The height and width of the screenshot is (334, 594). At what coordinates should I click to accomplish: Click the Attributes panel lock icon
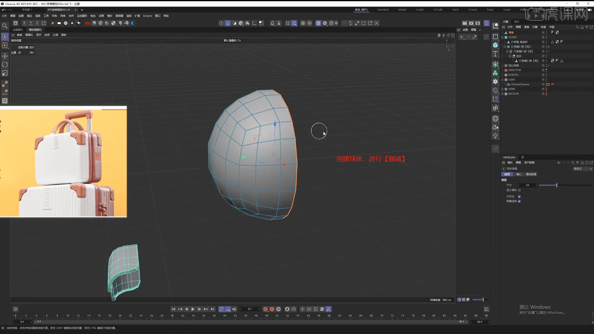pos(582,163)
